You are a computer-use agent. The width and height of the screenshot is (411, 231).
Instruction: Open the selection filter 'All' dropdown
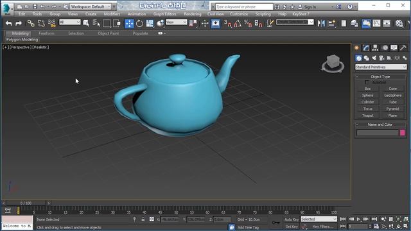(x=70, y=22)
